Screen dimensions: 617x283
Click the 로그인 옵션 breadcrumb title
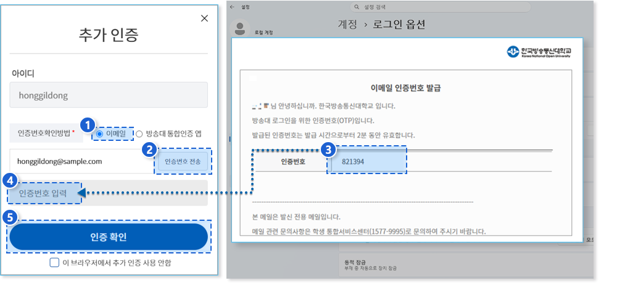pos(399,25)
